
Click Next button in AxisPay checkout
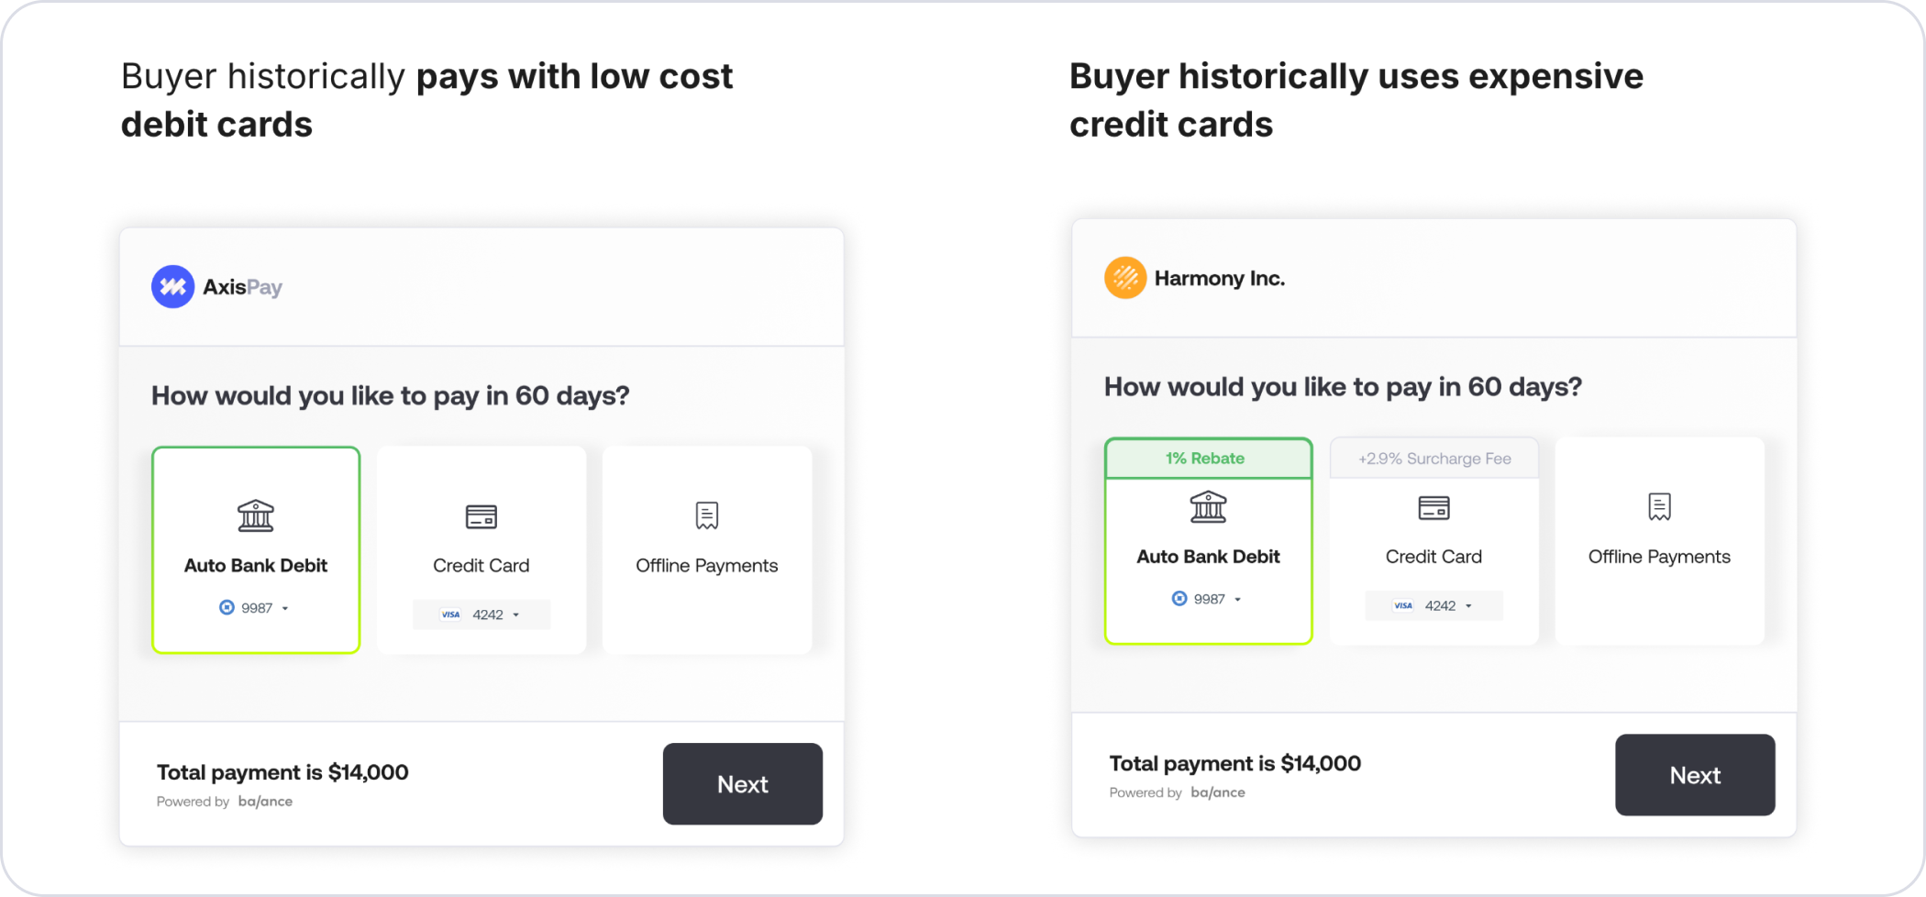[743, 784]
